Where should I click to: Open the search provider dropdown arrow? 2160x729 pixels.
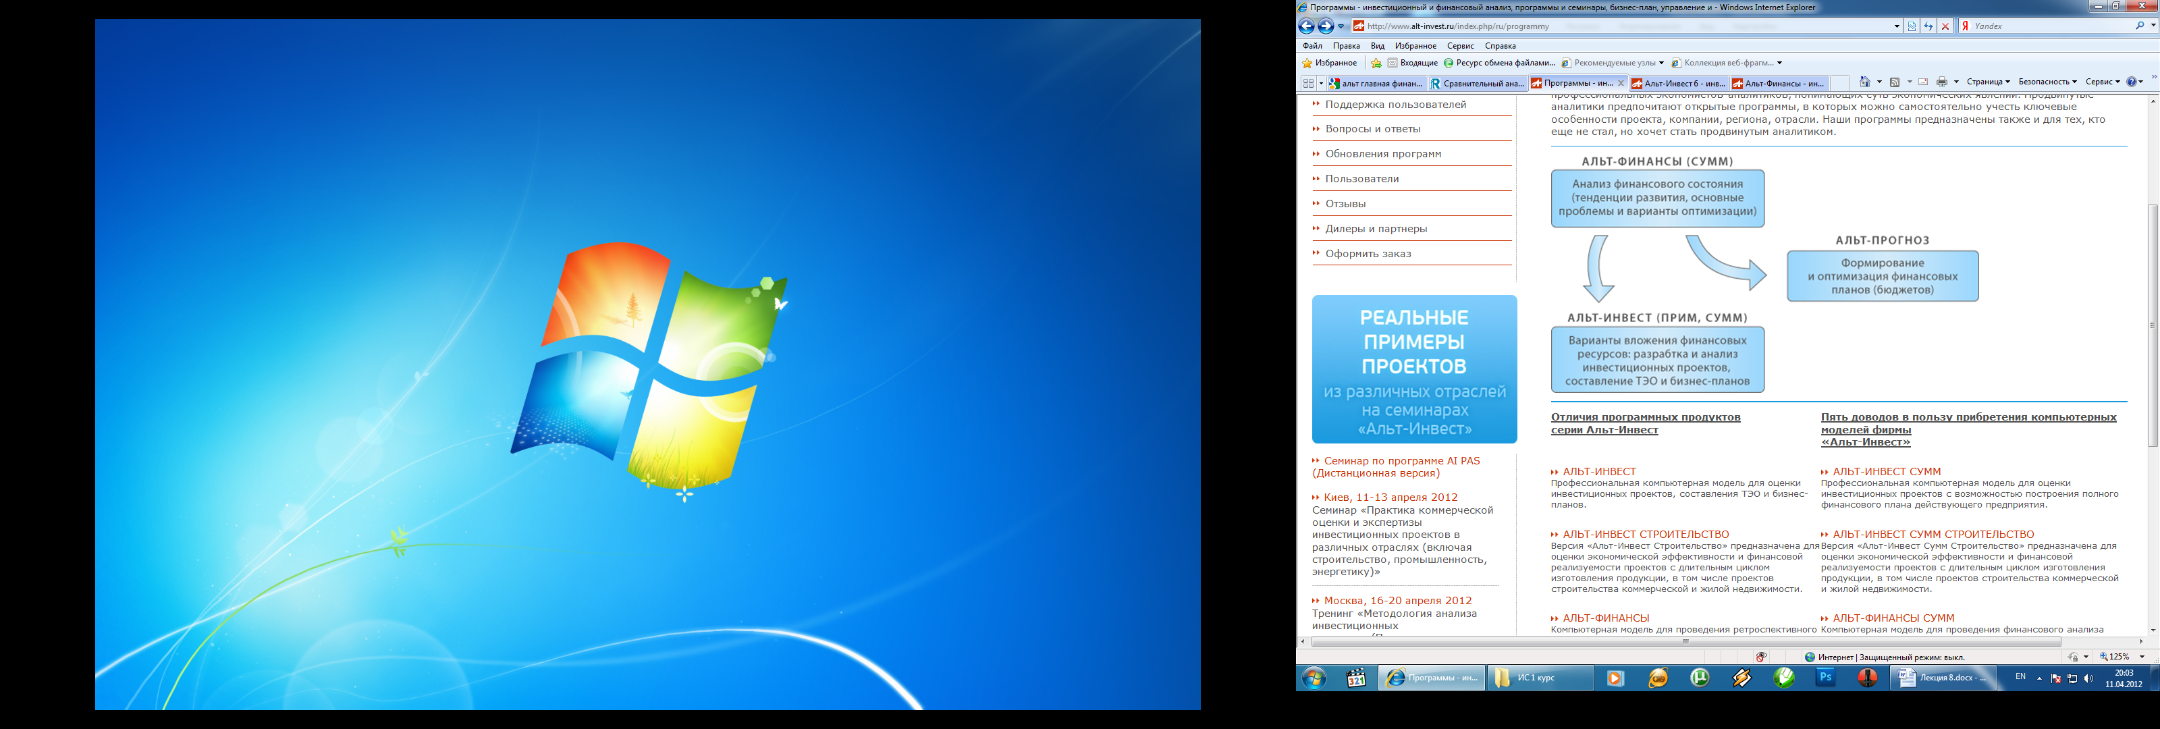[2153, 26]
